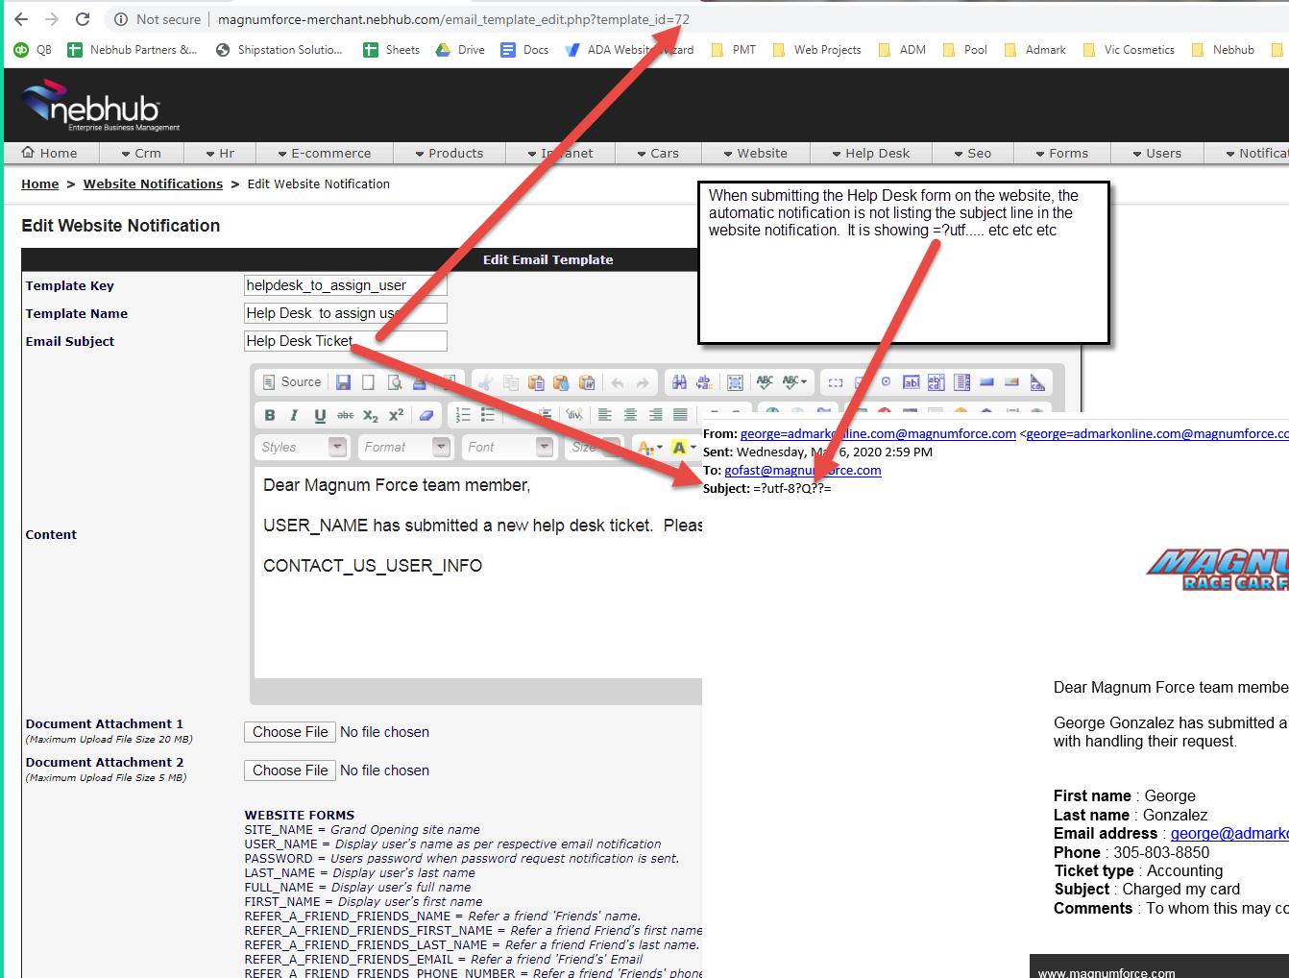Click the New Page icon in editor toolbar
The width and height of the screenshot is (1289, 978).
[x=368, y=382]
